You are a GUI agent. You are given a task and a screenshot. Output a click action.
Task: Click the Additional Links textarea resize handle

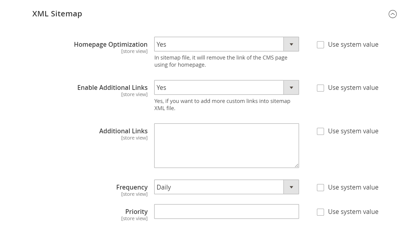pyautogui.click(x=296, y=165)
